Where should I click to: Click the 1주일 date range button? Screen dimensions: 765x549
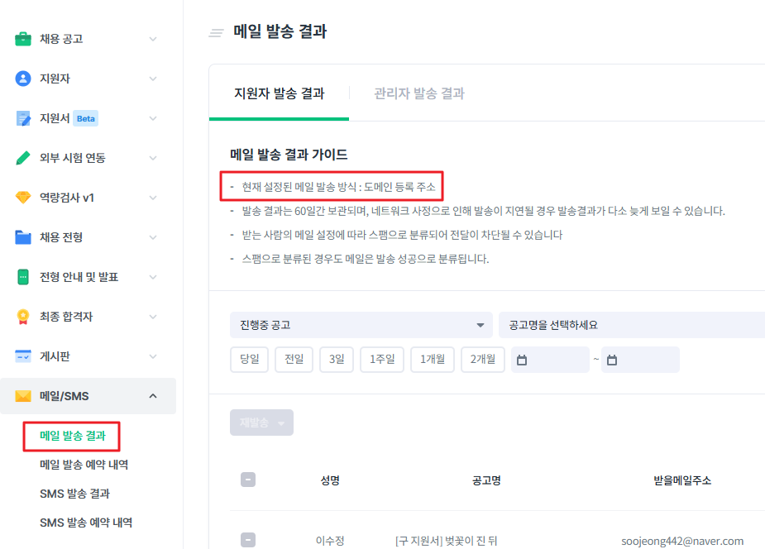click(x=382, y=360)
